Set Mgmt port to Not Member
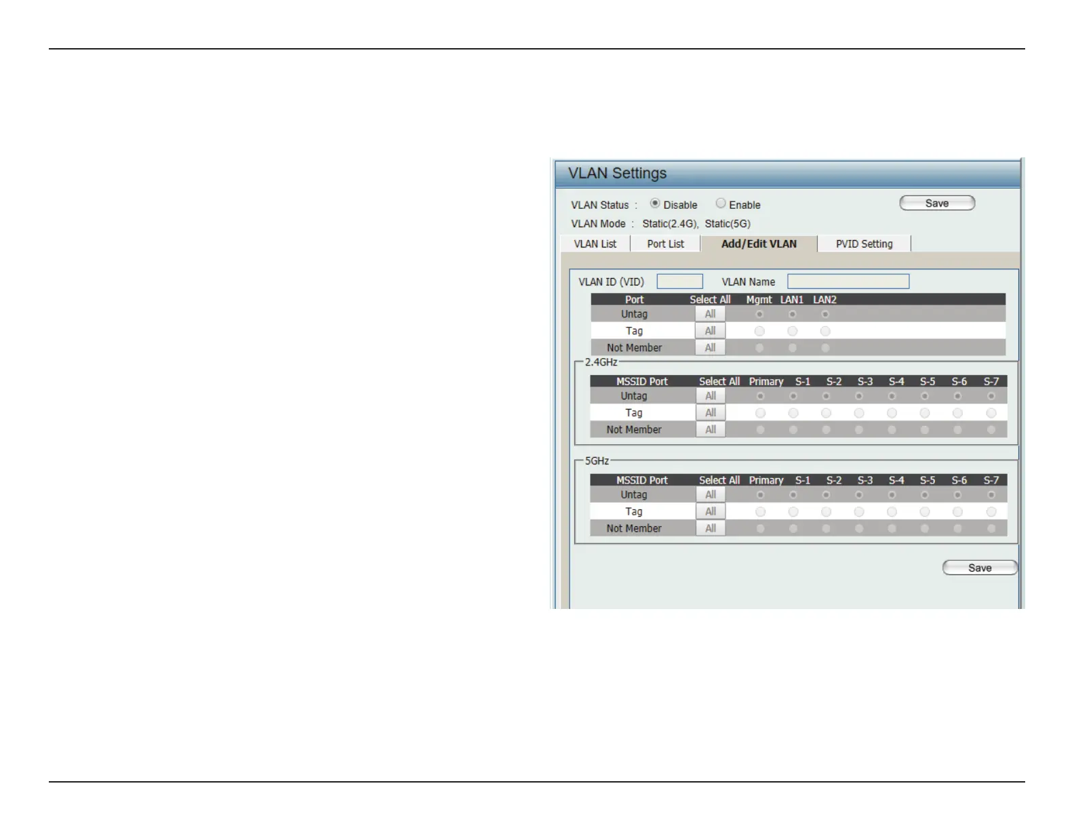1074x830 pixels. (759, 348)
